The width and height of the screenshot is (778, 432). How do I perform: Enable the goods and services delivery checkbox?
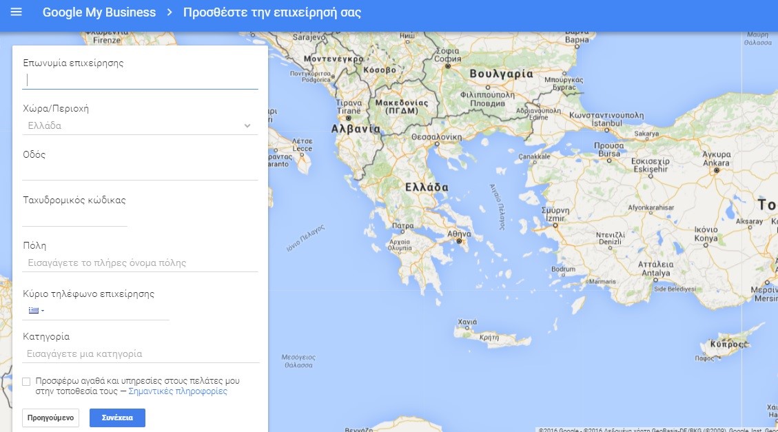click(x=26, y=381)
